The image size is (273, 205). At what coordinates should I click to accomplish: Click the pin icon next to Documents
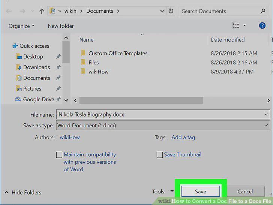coord(58,78)
